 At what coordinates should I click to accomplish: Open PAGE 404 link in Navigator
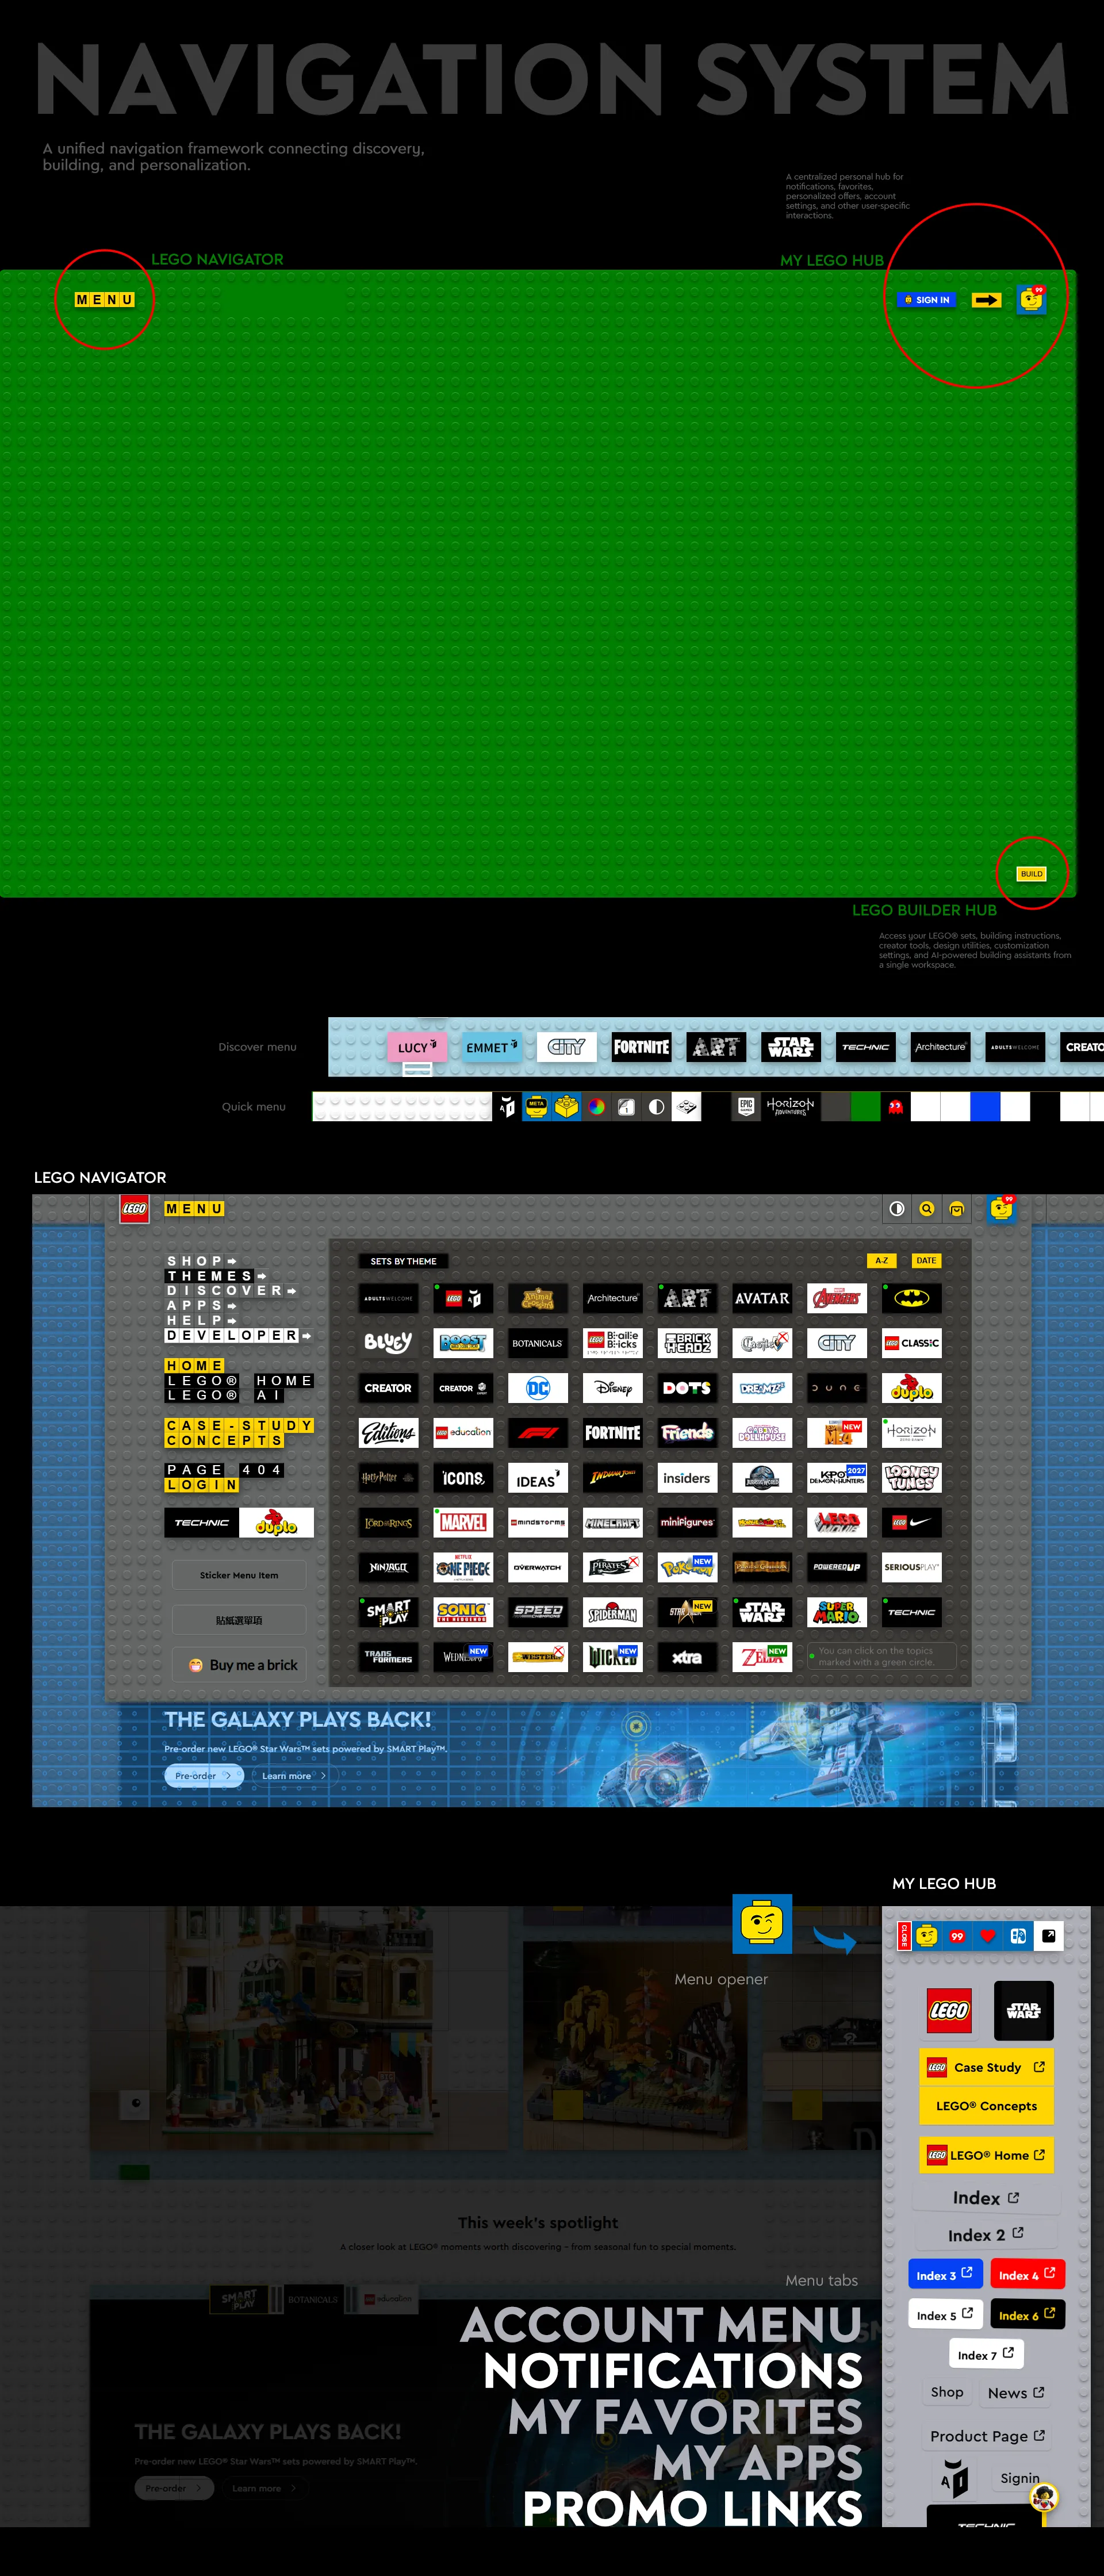pos(224,1470)
